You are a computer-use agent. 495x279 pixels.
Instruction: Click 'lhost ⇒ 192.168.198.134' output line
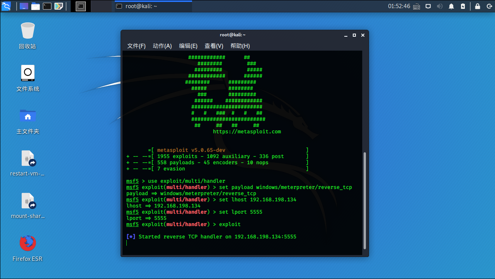pos(163,206)
